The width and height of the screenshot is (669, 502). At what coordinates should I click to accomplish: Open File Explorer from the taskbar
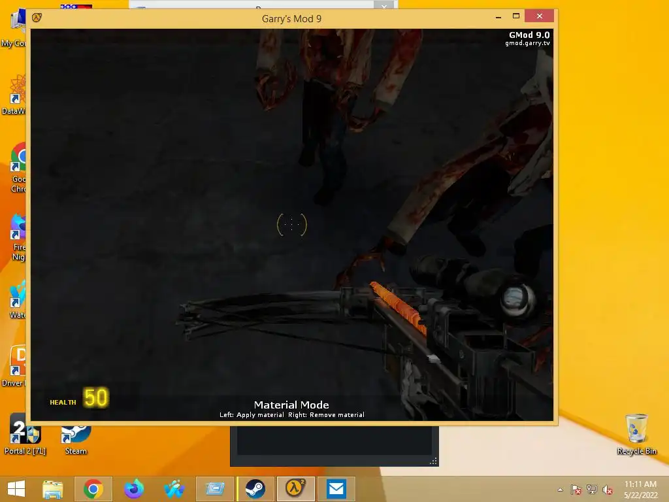click(53, 489)
